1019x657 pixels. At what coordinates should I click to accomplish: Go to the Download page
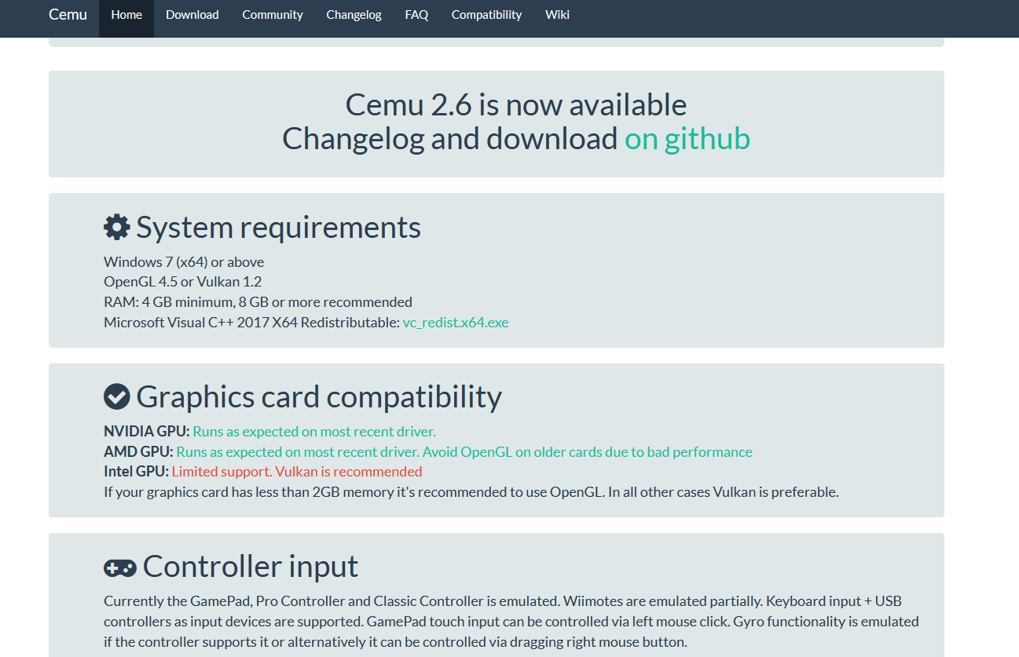[x=192, y=15]
